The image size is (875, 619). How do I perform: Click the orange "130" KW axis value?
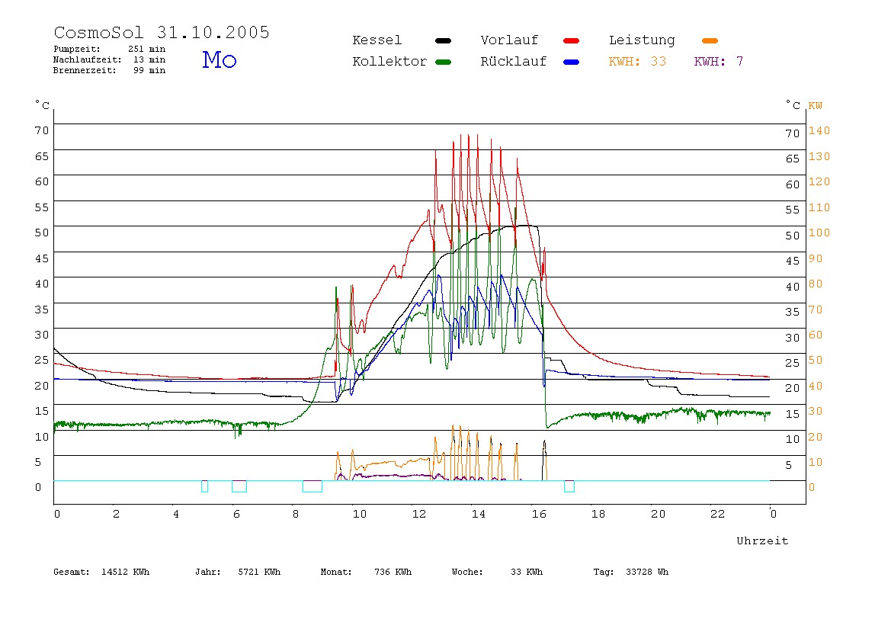(x=819, y=156)
